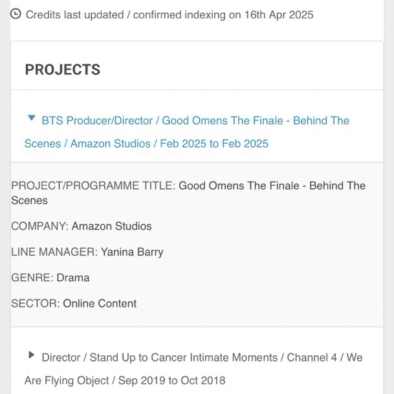Collapse the BTS Producer/Director project triangle

tap(31, 118)
